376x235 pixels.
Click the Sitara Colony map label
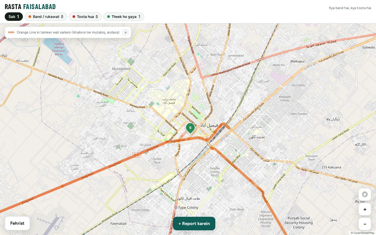[x=140, y=210]
